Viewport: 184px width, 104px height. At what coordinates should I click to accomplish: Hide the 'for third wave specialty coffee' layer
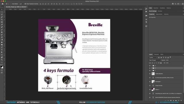click(x=150, y=78)
